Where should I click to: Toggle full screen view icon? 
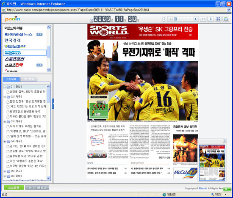218,19
